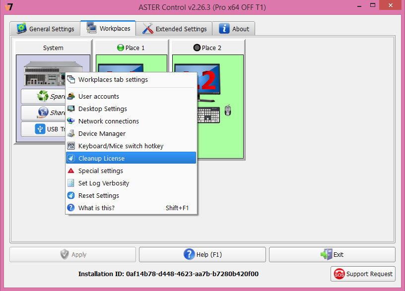
Task: Maximize the ASTER Control window
Action: click(372, 5)
